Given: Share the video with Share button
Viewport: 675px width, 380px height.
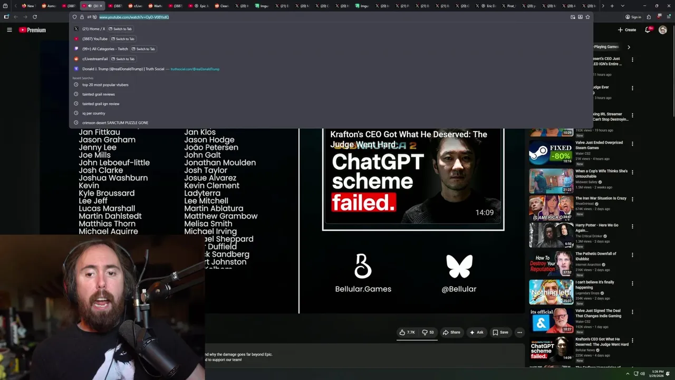Looking at the screenshot, I should tap(451, 332).
